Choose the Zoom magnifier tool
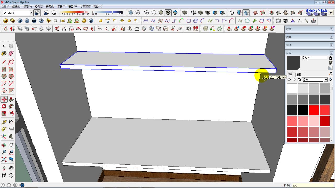This screenshot has height=188, width=335. pyautogui.click(x=4, y=152)
